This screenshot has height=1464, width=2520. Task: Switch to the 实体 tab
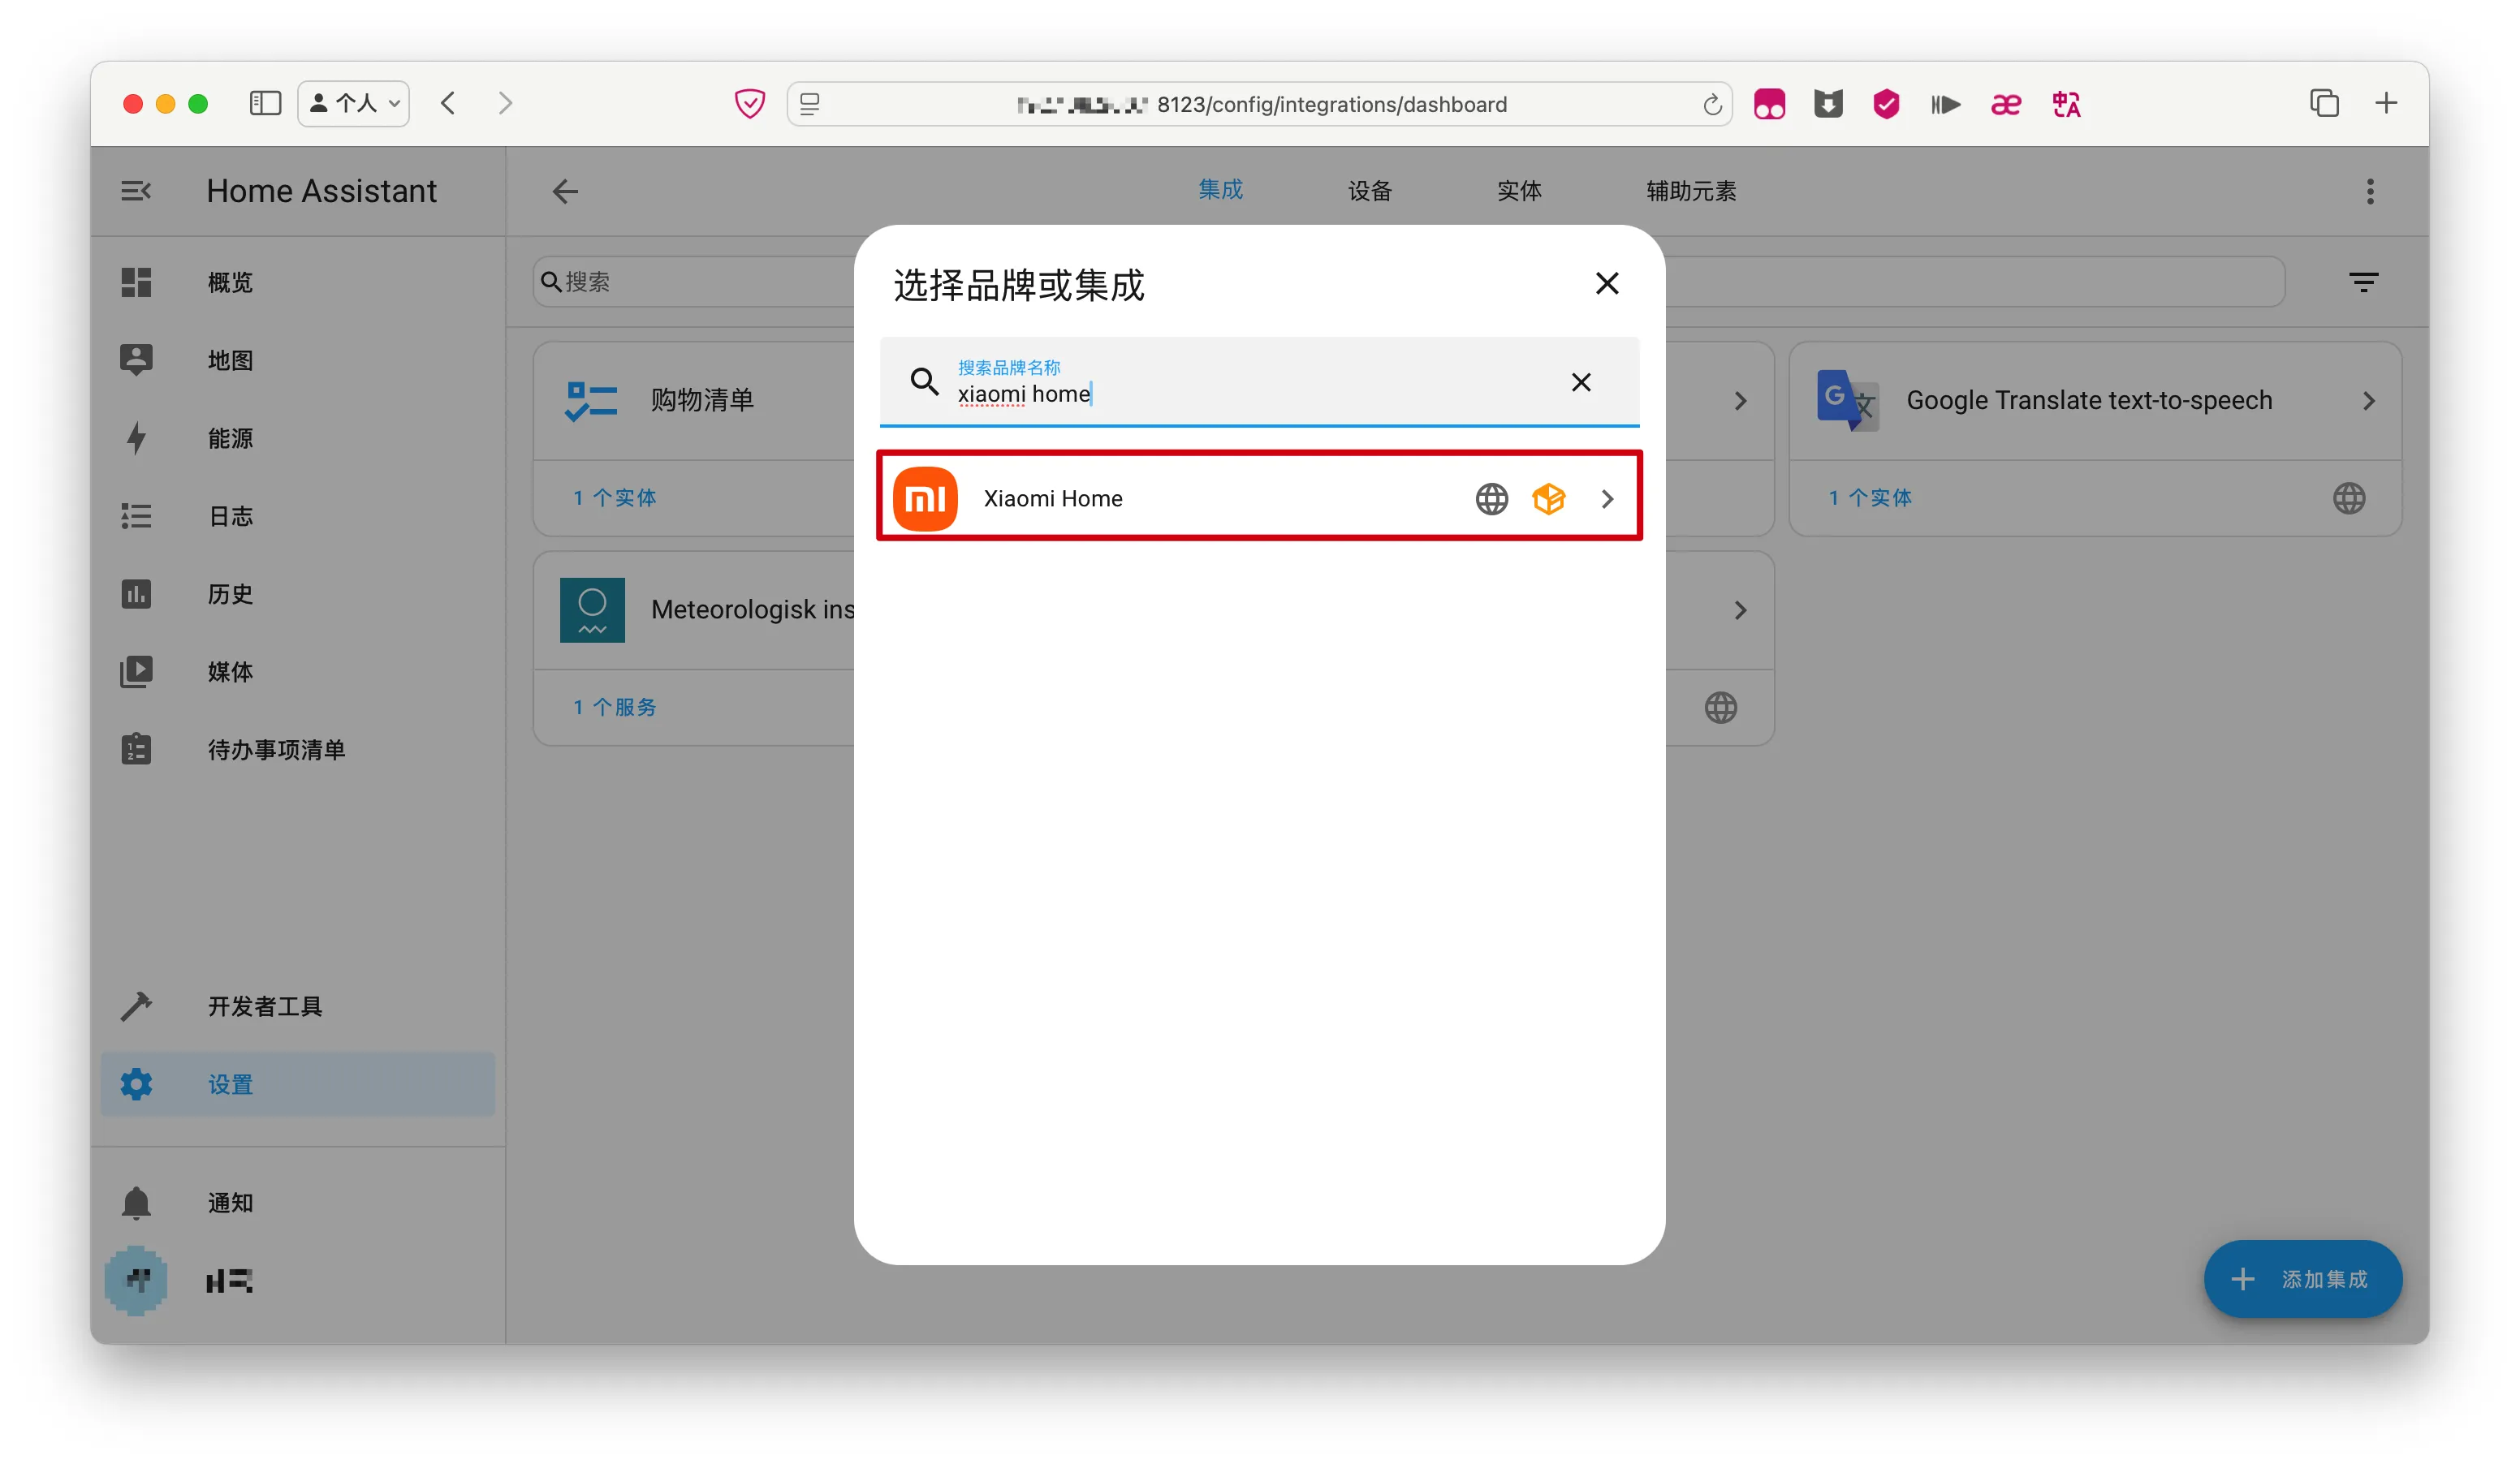pyautogui.click(x=1520, y=191)
